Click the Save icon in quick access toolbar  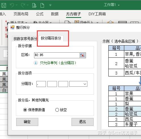tap(4, 5)
